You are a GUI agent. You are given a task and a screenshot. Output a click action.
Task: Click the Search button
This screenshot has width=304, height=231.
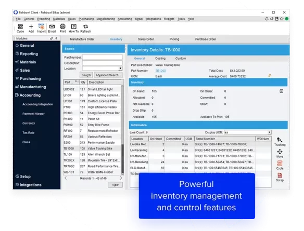click(x=86, y=75)
